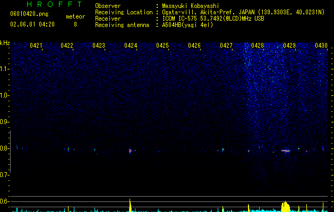Click the ICOM IC-575 53.7492 MHz USB text
334x212 pixels.
(x=213, y=19)
